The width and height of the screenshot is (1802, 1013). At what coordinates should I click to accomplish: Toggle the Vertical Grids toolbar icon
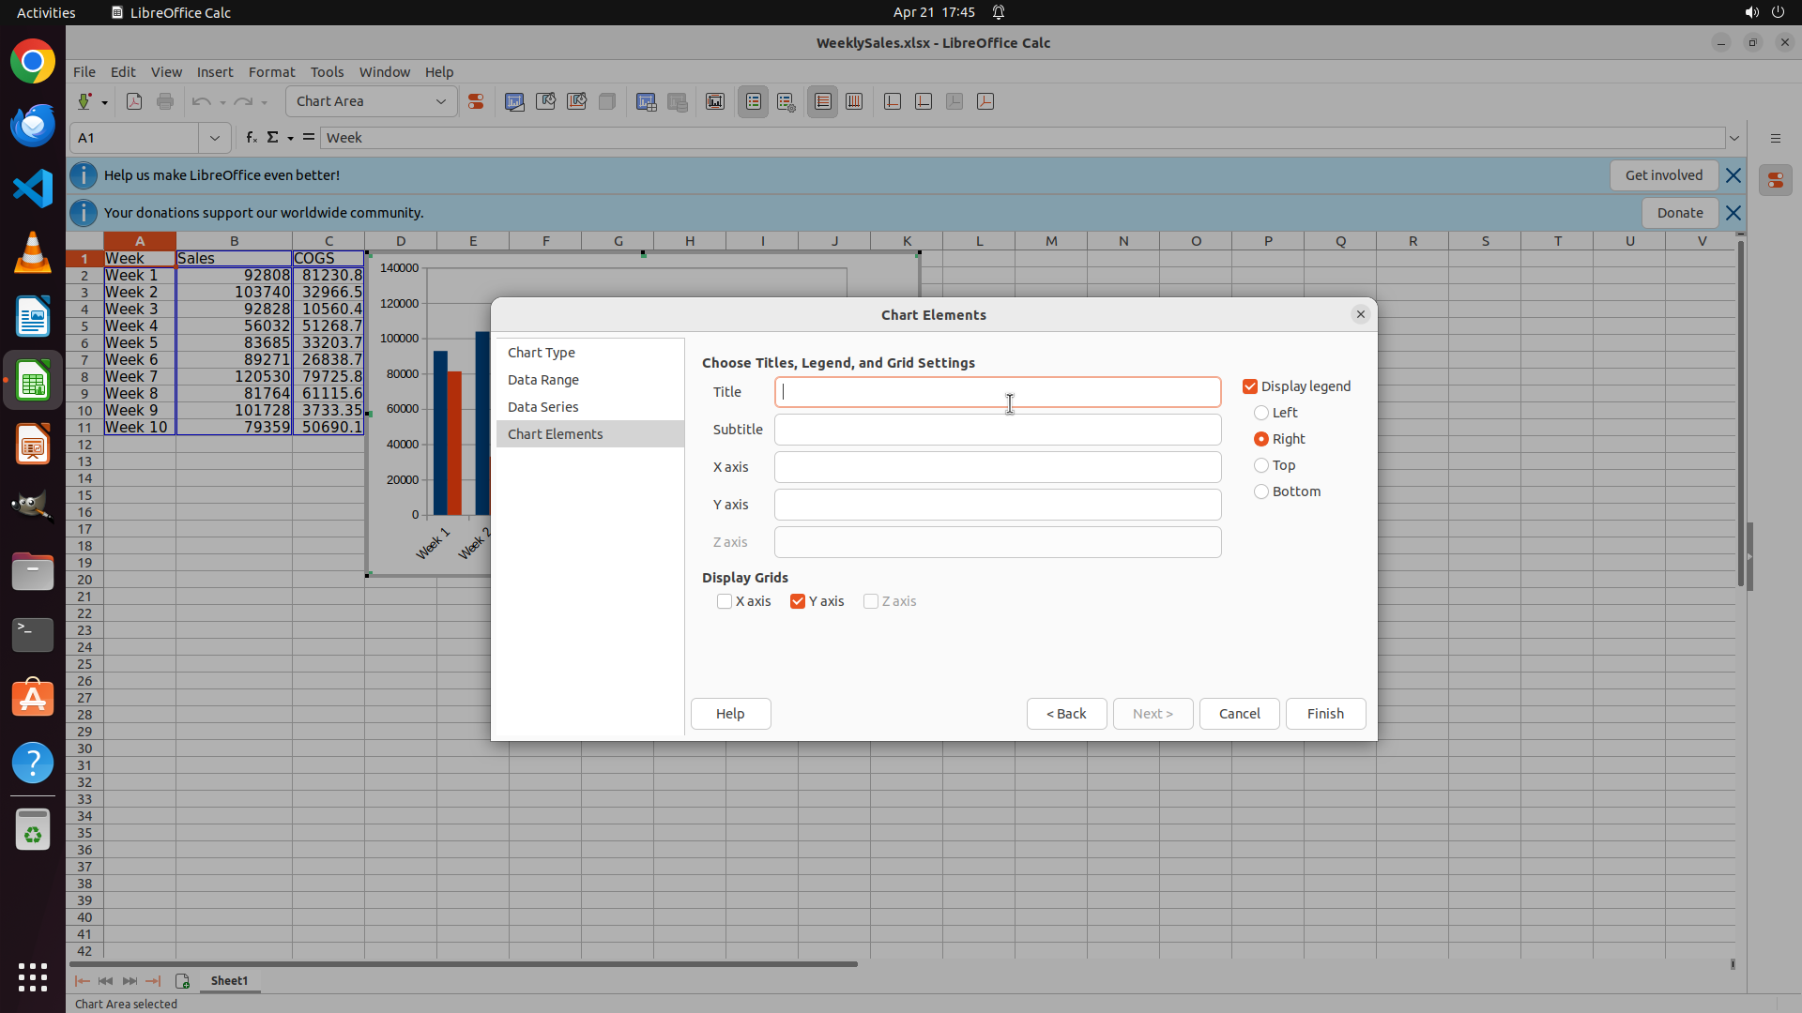pos(854,101)
